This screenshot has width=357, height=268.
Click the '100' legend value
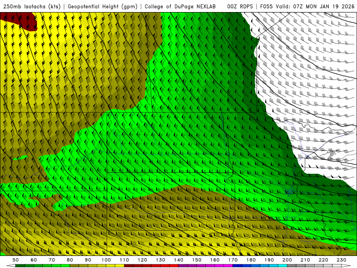click(106, 260)
